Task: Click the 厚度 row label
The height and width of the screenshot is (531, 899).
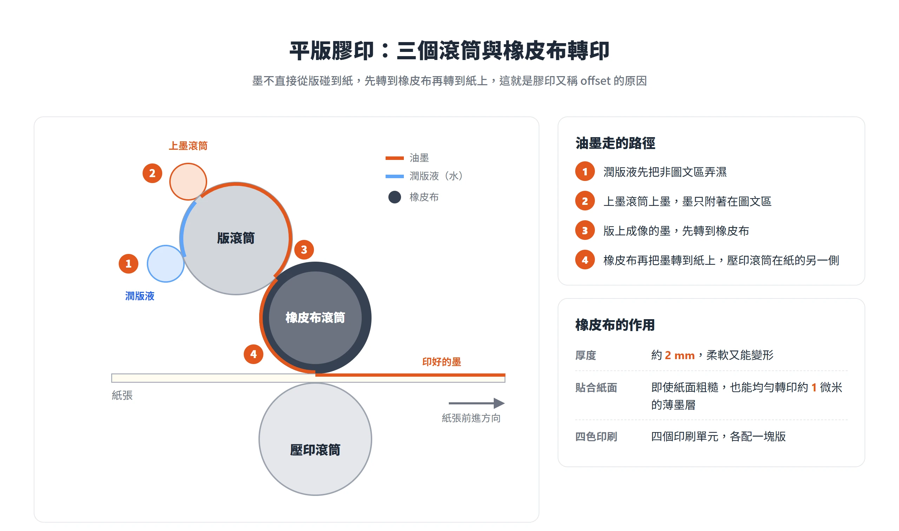Action: click(x=585, y=355)
